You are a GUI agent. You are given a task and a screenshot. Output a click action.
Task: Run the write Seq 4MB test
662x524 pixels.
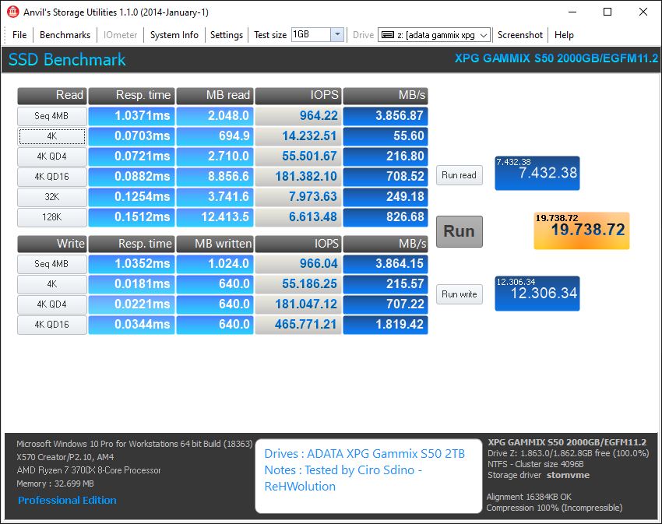(52, 264)
